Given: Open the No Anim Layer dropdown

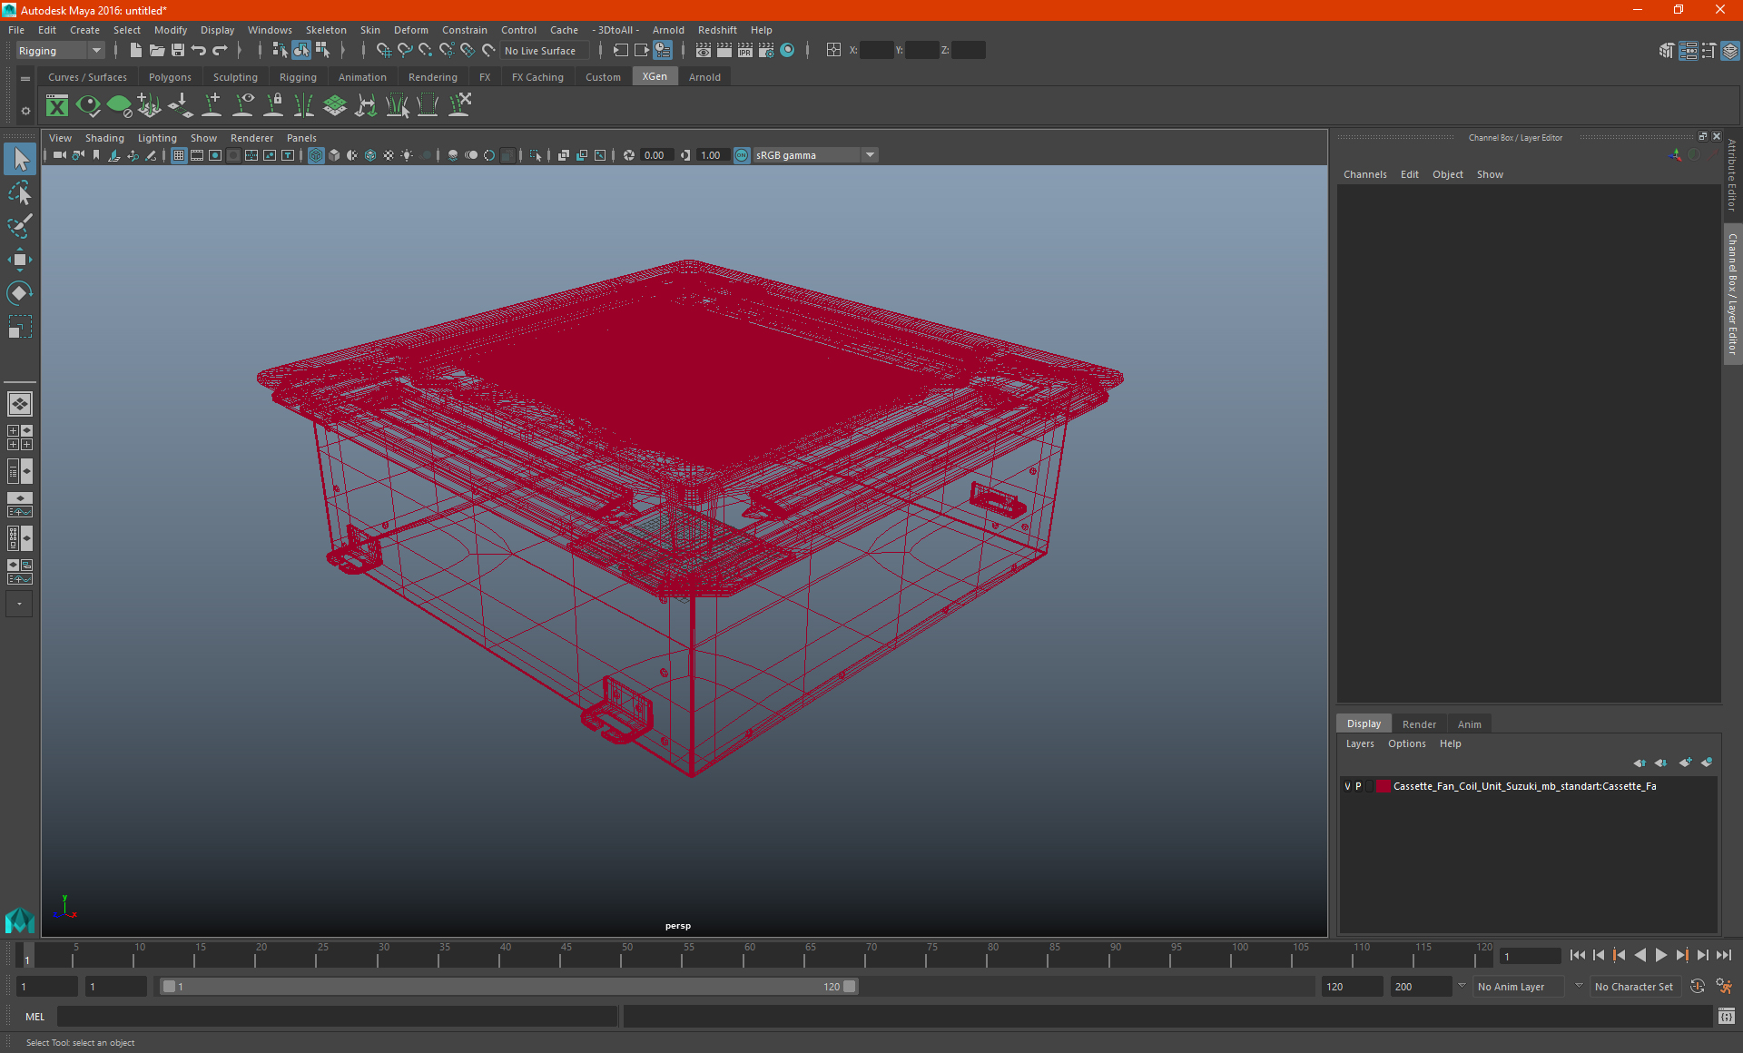Looking at the screenshot, I should pyautogui.click(x=1519, y=987).
